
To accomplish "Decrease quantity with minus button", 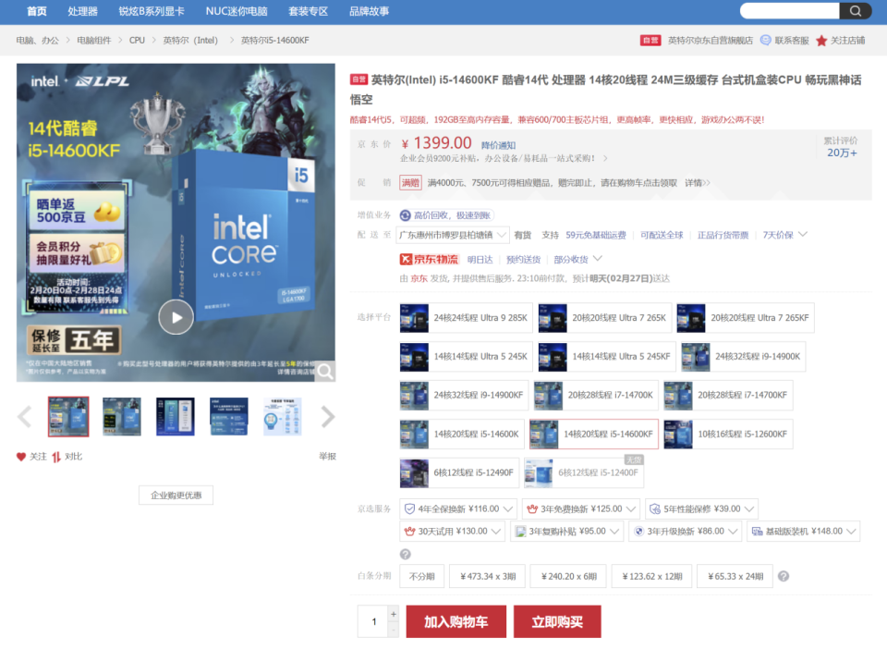I will point(394,630).
